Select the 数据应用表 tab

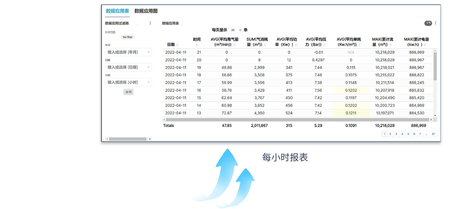[x=117, y=11]
